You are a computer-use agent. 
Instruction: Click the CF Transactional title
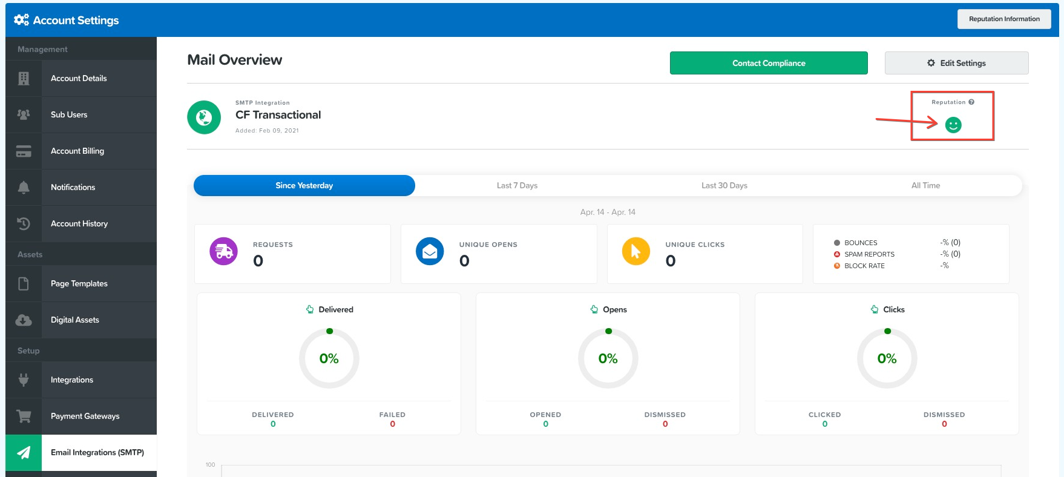[x=278, y=115]
